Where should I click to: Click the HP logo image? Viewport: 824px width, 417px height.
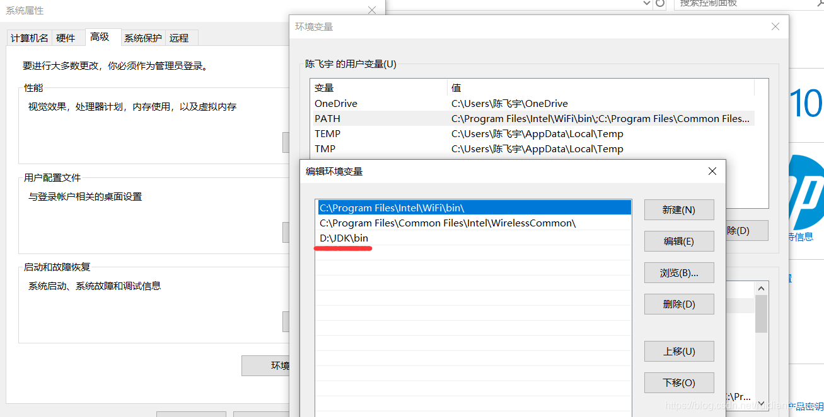coord(806,192)
